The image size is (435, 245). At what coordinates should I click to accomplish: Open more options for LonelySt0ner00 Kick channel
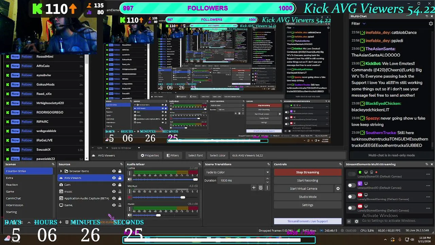[428, 174]
